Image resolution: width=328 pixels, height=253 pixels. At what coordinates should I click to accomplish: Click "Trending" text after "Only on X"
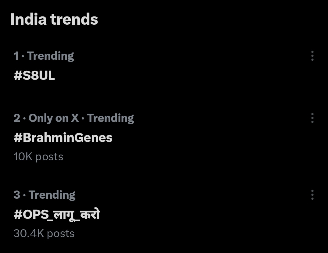(110, 118)
